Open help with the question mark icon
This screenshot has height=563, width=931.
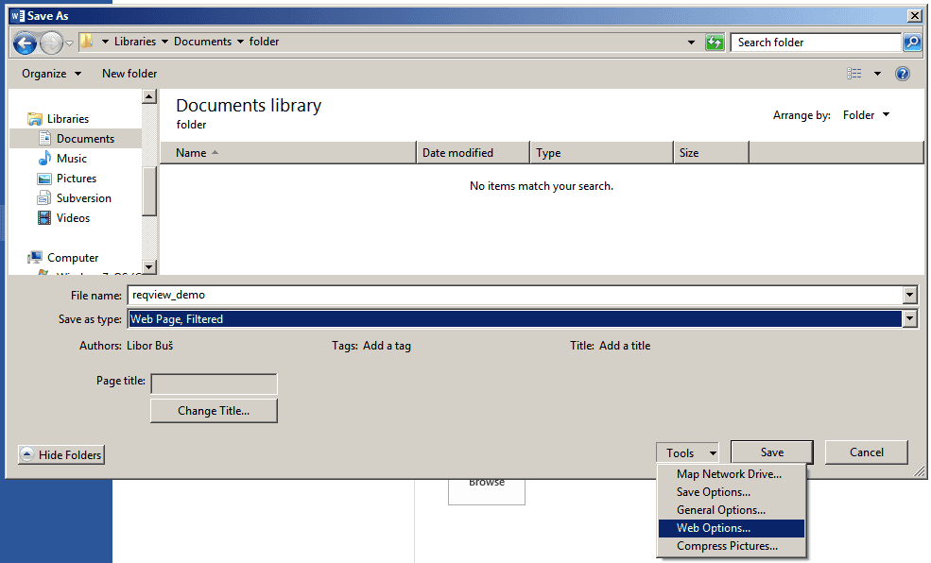[903, 74]
